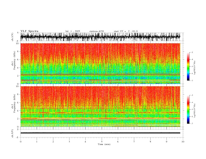Click the "ch.1(V)" waveform axis label
Screen dimensions: 206x159
(12, 37)
